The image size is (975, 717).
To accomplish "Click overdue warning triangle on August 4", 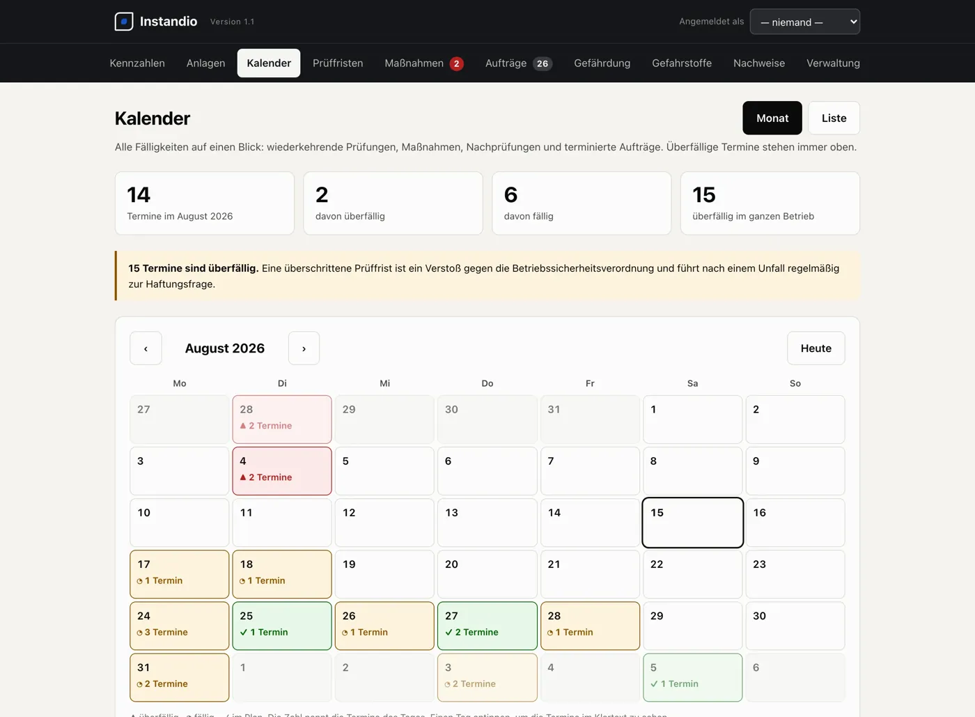I will tap(243, 477).
